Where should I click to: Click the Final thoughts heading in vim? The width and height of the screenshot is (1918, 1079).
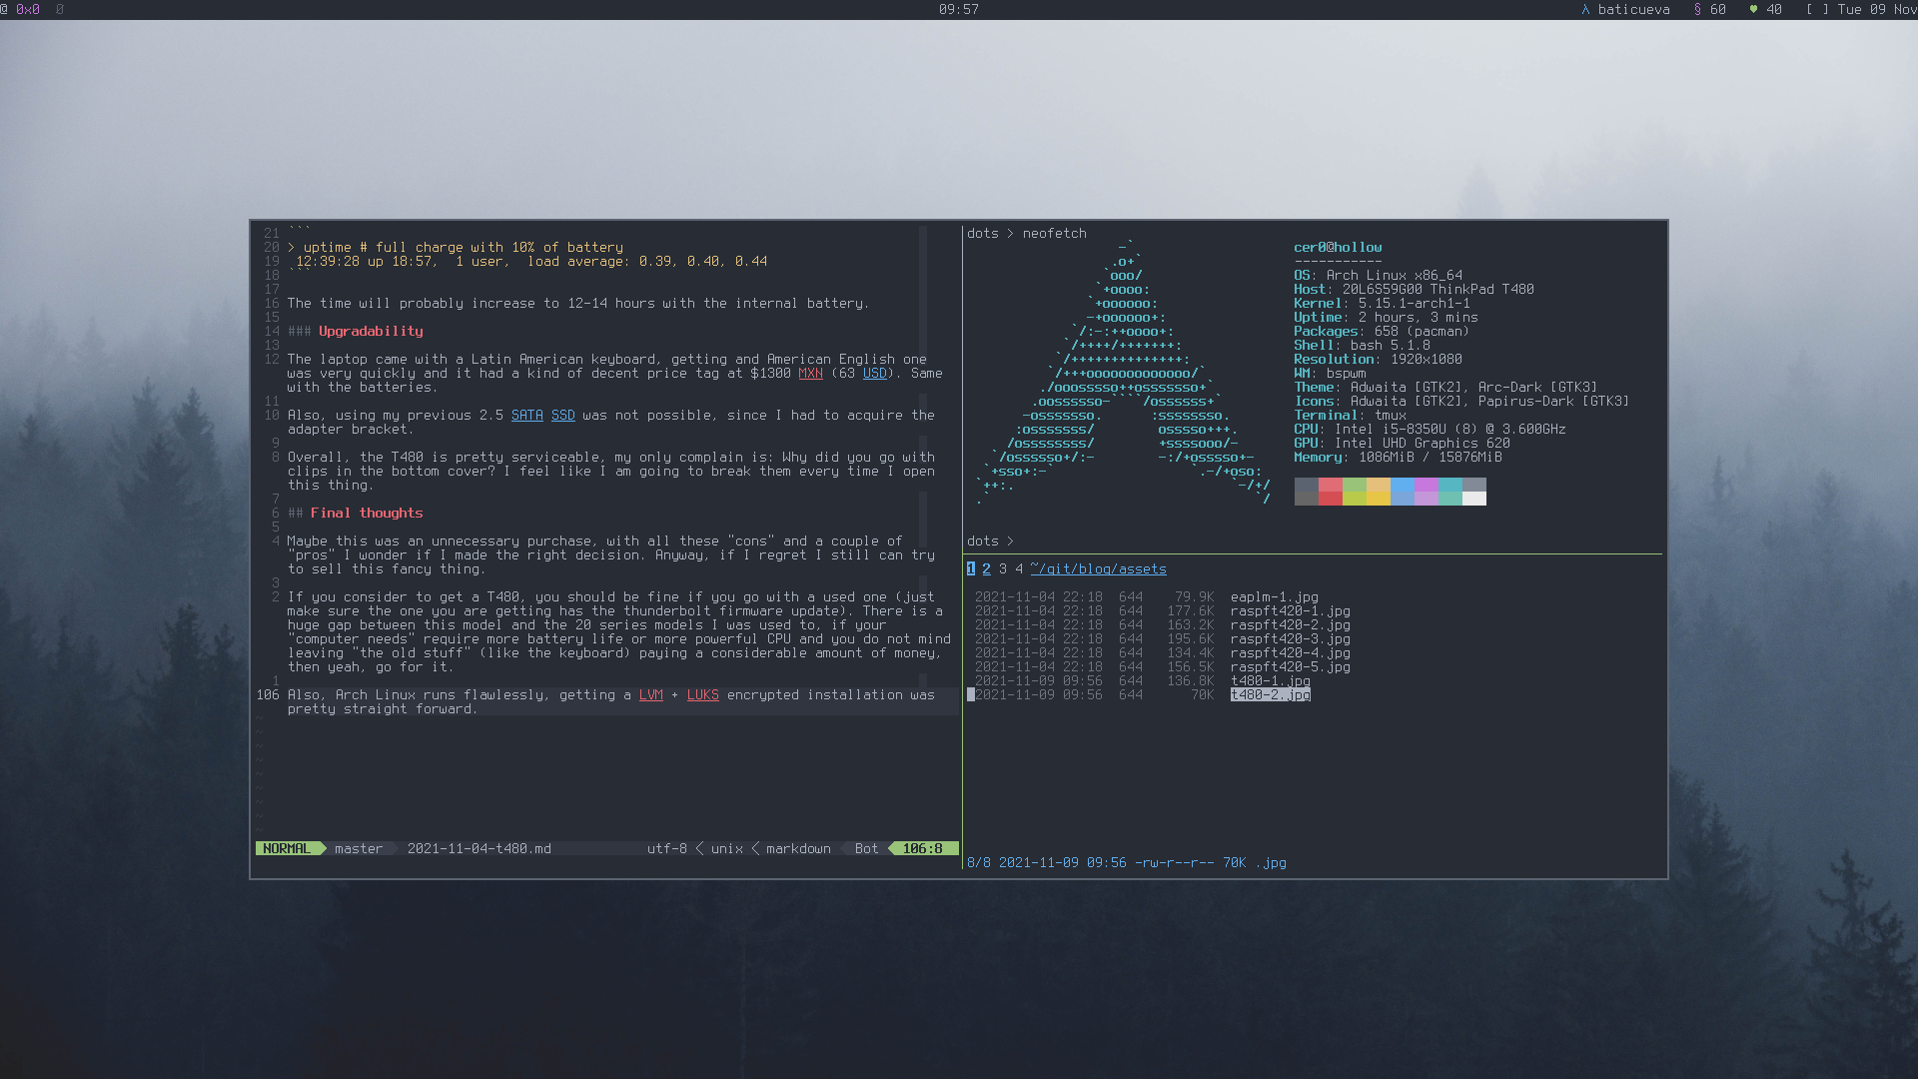(x=367, y=513)
